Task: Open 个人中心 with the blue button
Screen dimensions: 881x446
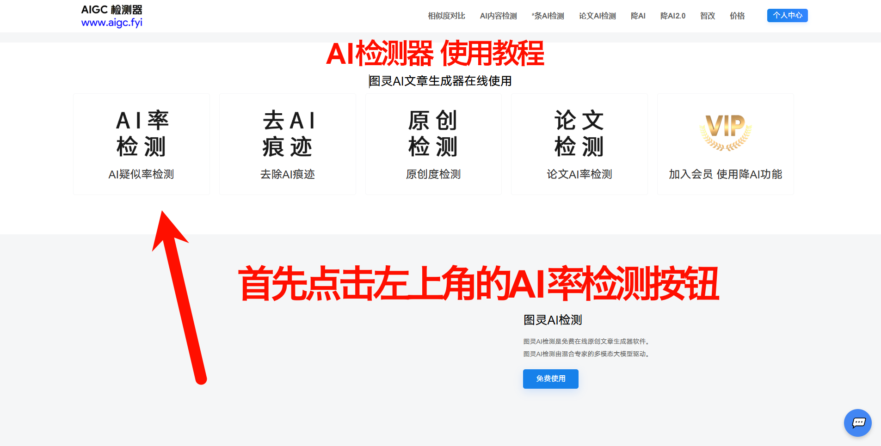Action: tap(787, 15)
